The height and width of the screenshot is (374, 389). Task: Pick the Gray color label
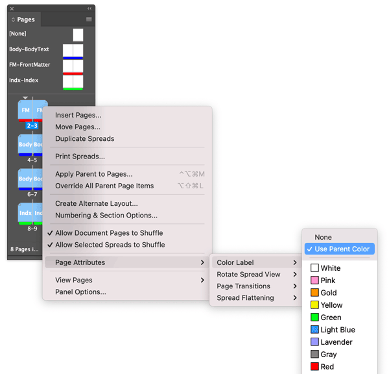pos(339,354)
